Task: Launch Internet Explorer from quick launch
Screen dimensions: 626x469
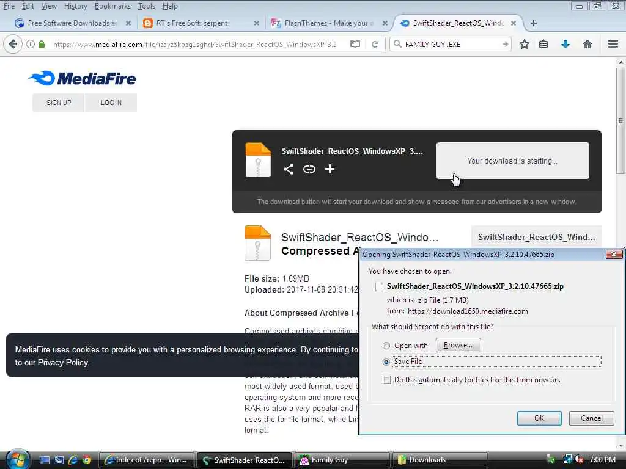Action: pyautogui.click(x=73, y=460)
